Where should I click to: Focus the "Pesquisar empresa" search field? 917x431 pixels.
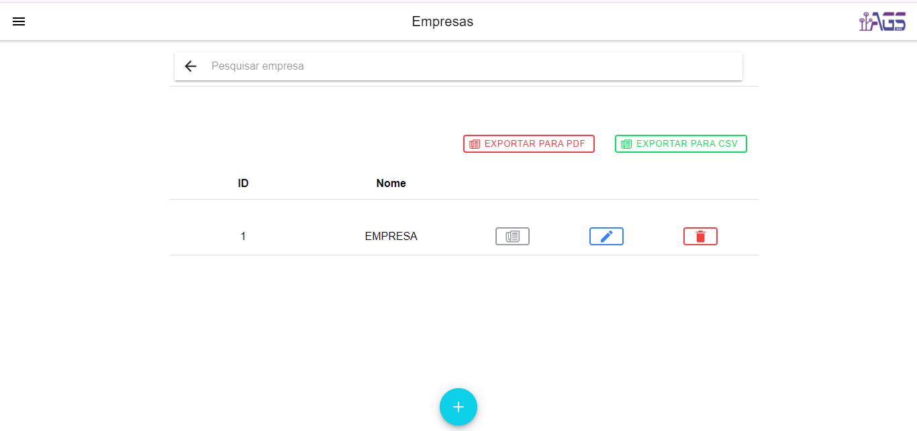[470, 66]
